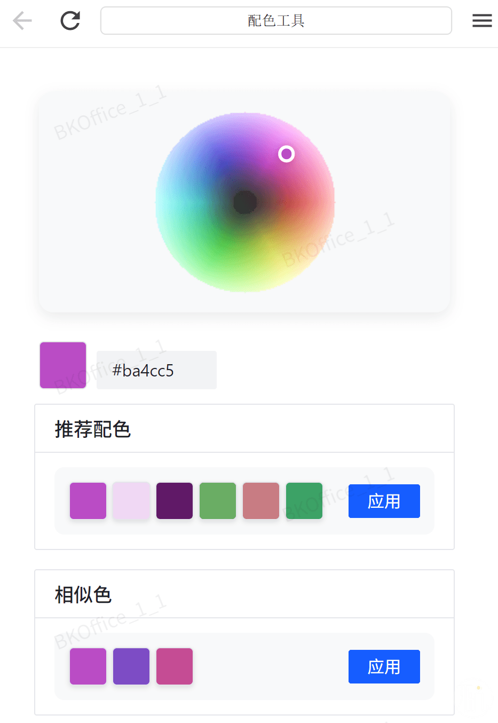This screenshot has height=723, width=498.
Task: Select the emerald green recommended swatch
Action: [x=304, y=501]
